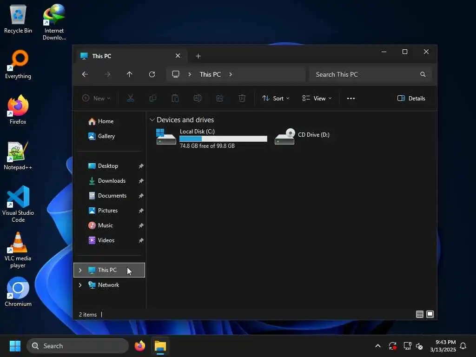Open the View dropdown menu
This screenshot has height=357, width=476.
point(317,99)
